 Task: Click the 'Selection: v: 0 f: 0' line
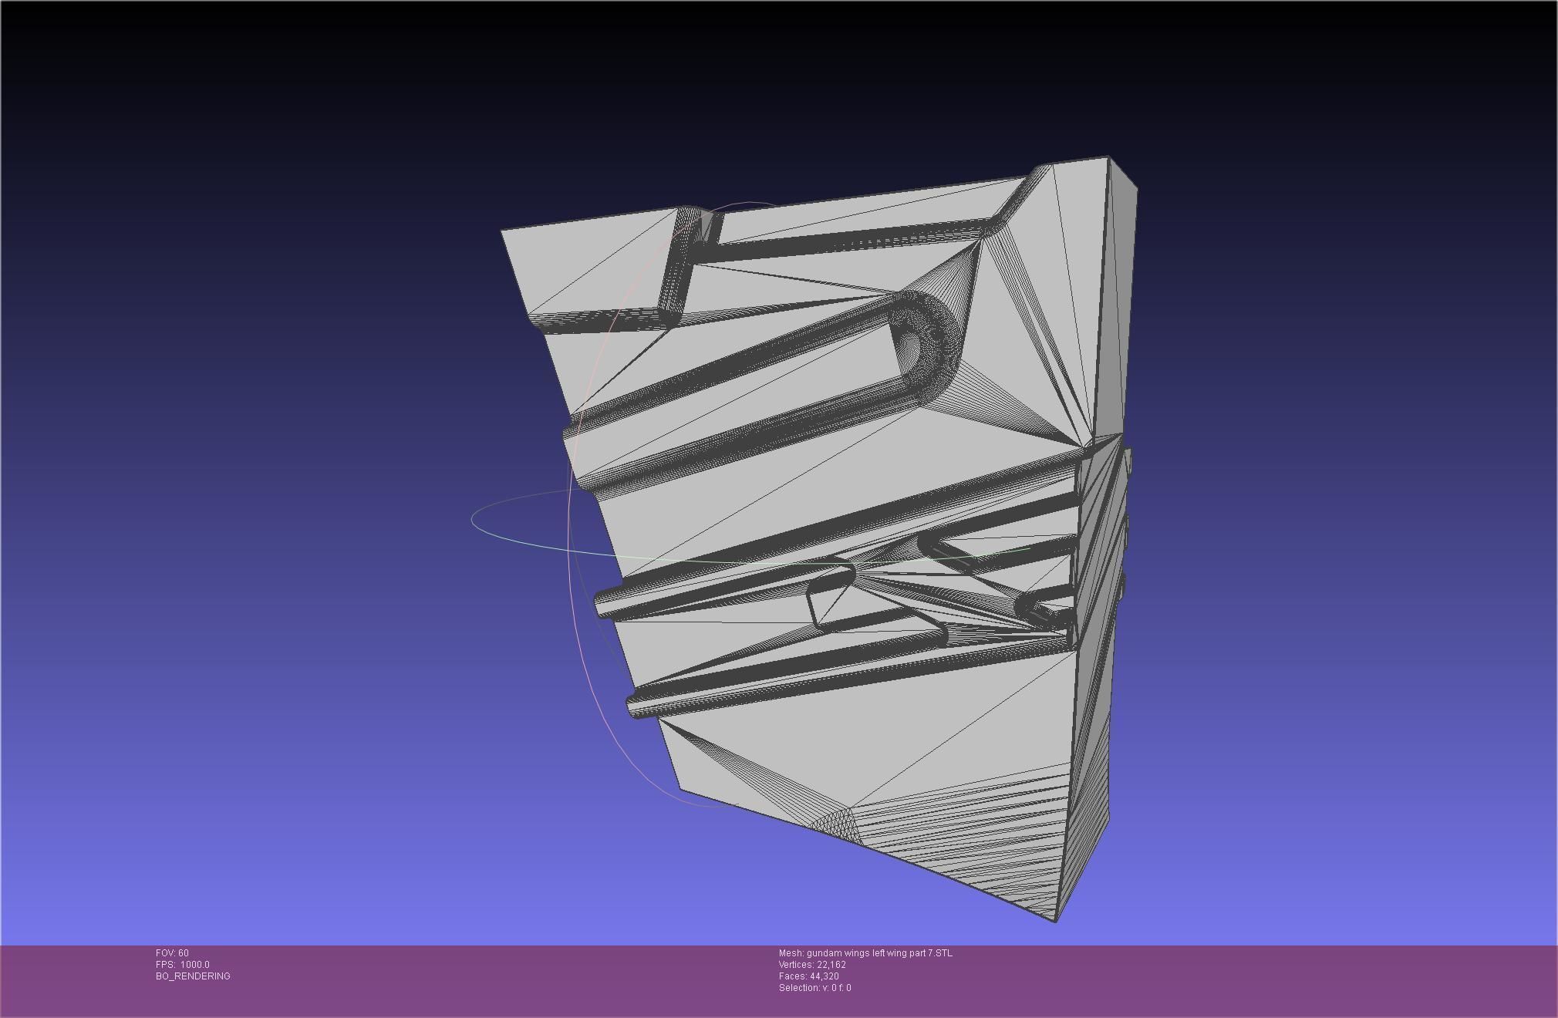pyautogui.click(x=814, y=988)
